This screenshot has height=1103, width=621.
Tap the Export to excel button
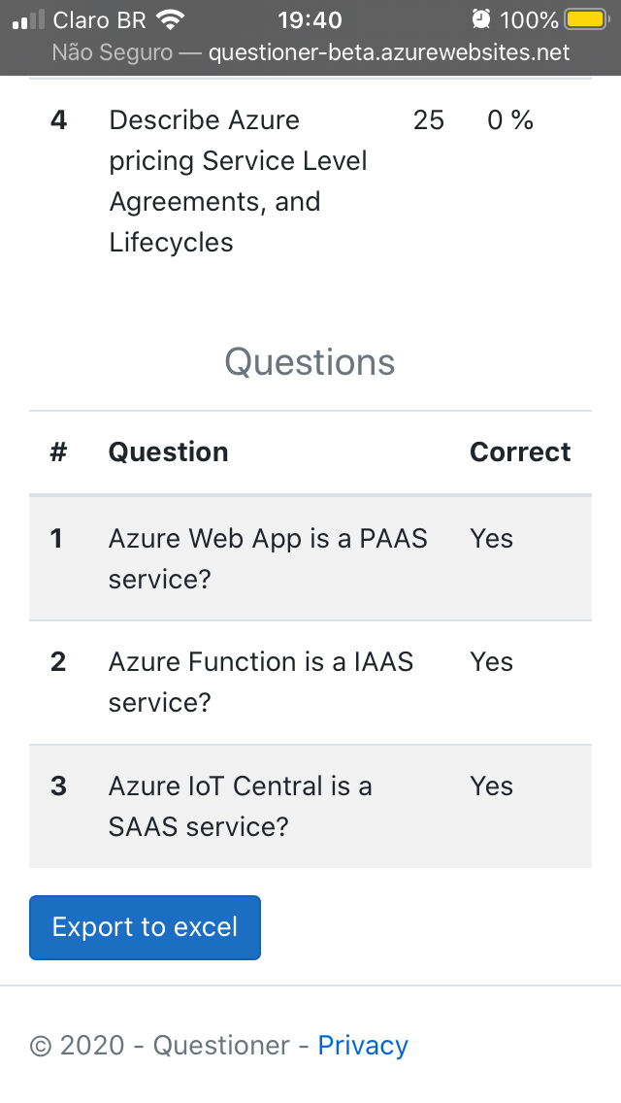[145, 927]
